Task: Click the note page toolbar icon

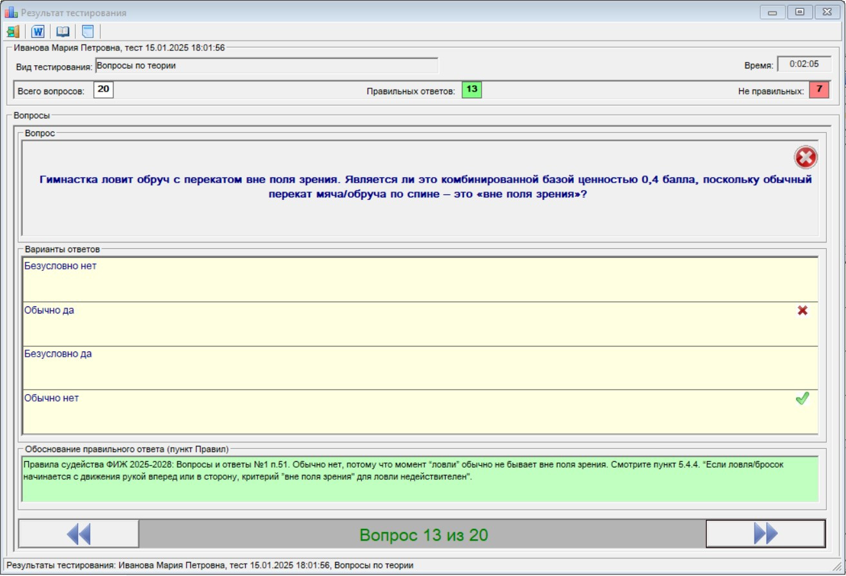Action: click(88, 32)
